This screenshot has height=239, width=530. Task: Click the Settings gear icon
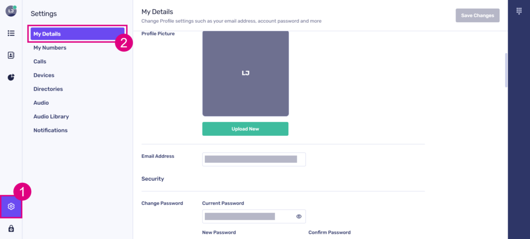tap(11, 206)
